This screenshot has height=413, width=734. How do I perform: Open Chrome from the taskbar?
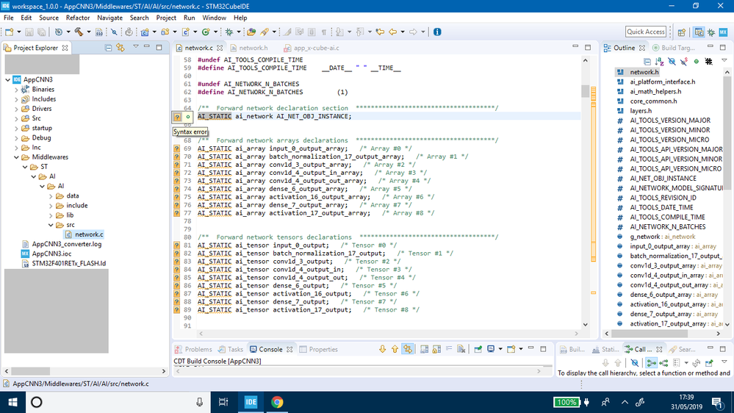277,402
